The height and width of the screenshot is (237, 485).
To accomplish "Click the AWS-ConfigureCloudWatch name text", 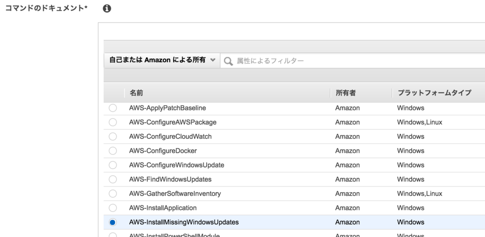I will coord(171,136).
